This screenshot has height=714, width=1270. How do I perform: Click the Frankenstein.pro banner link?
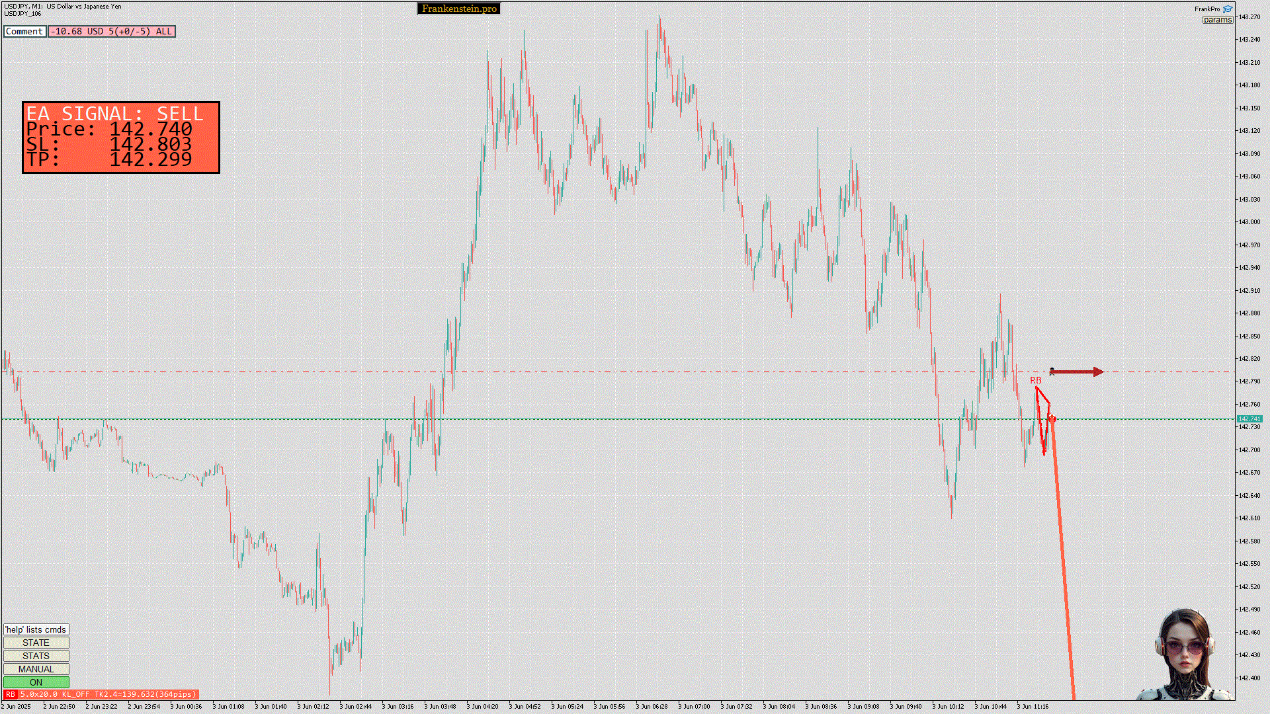tap(459, 9)
